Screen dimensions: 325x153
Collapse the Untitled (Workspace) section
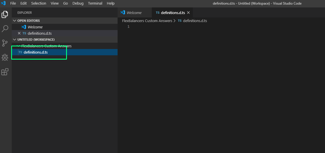36,40
